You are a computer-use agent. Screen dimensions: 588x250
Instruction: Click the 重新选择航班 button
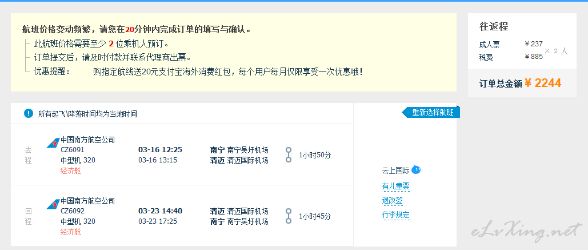[x=431, y=112]
